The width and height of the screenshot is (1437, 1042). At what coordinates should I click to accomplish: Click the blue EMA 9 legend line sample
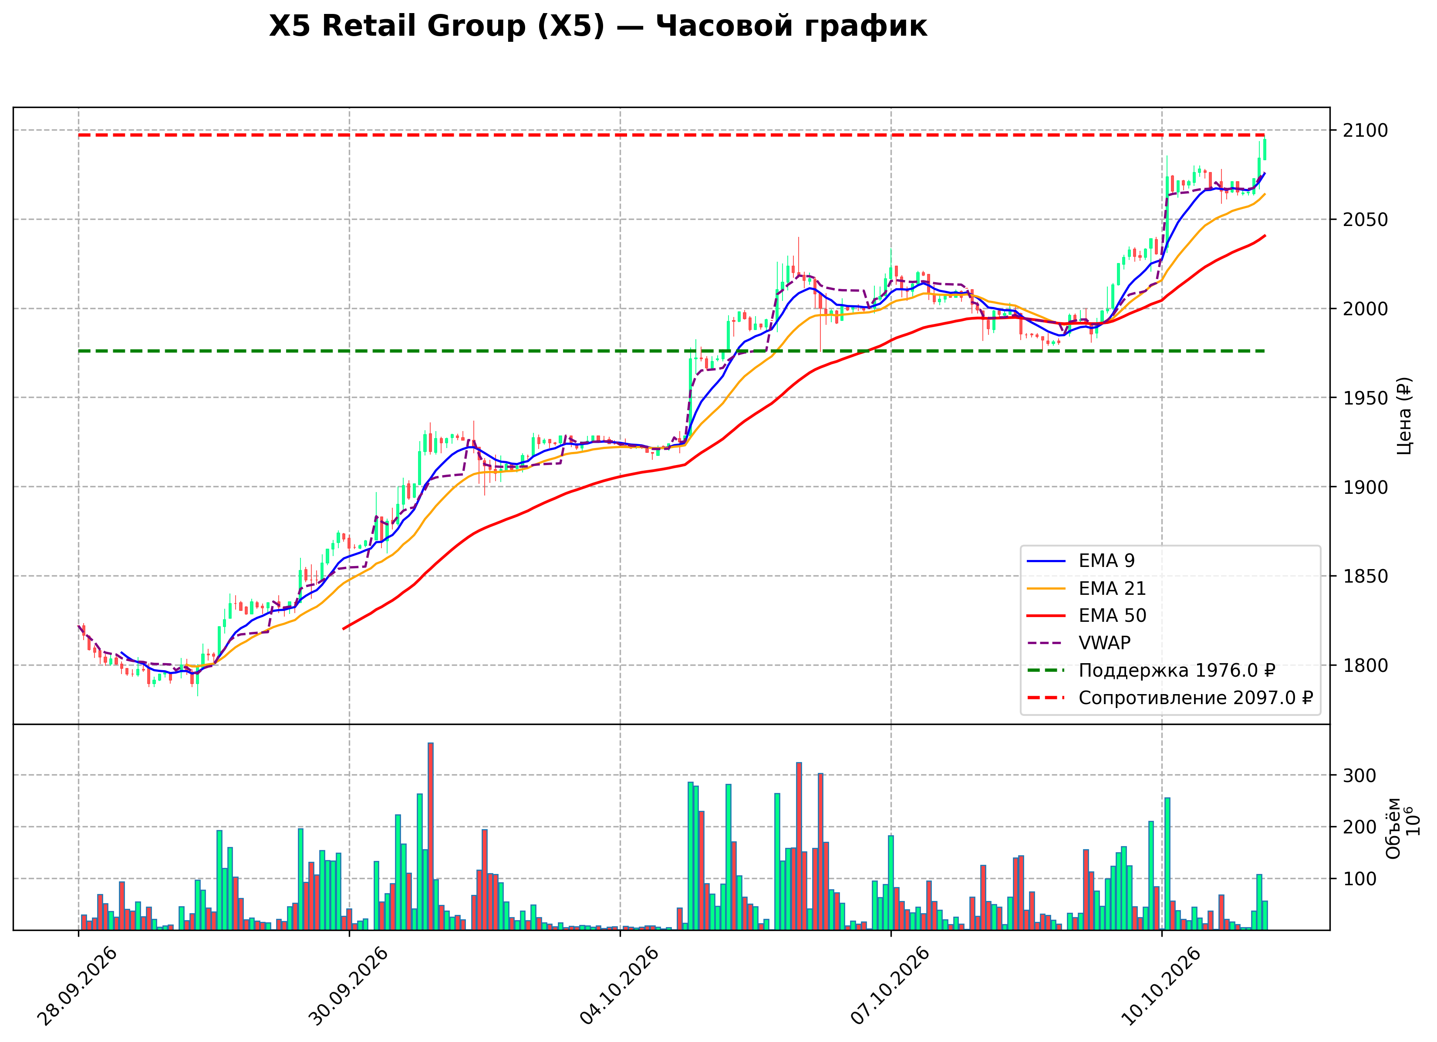click(1046, 560)
